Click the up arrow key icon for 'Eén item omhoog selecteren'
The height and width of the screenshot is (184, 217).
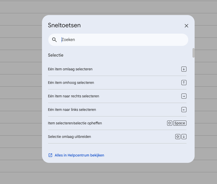(184, 83)
